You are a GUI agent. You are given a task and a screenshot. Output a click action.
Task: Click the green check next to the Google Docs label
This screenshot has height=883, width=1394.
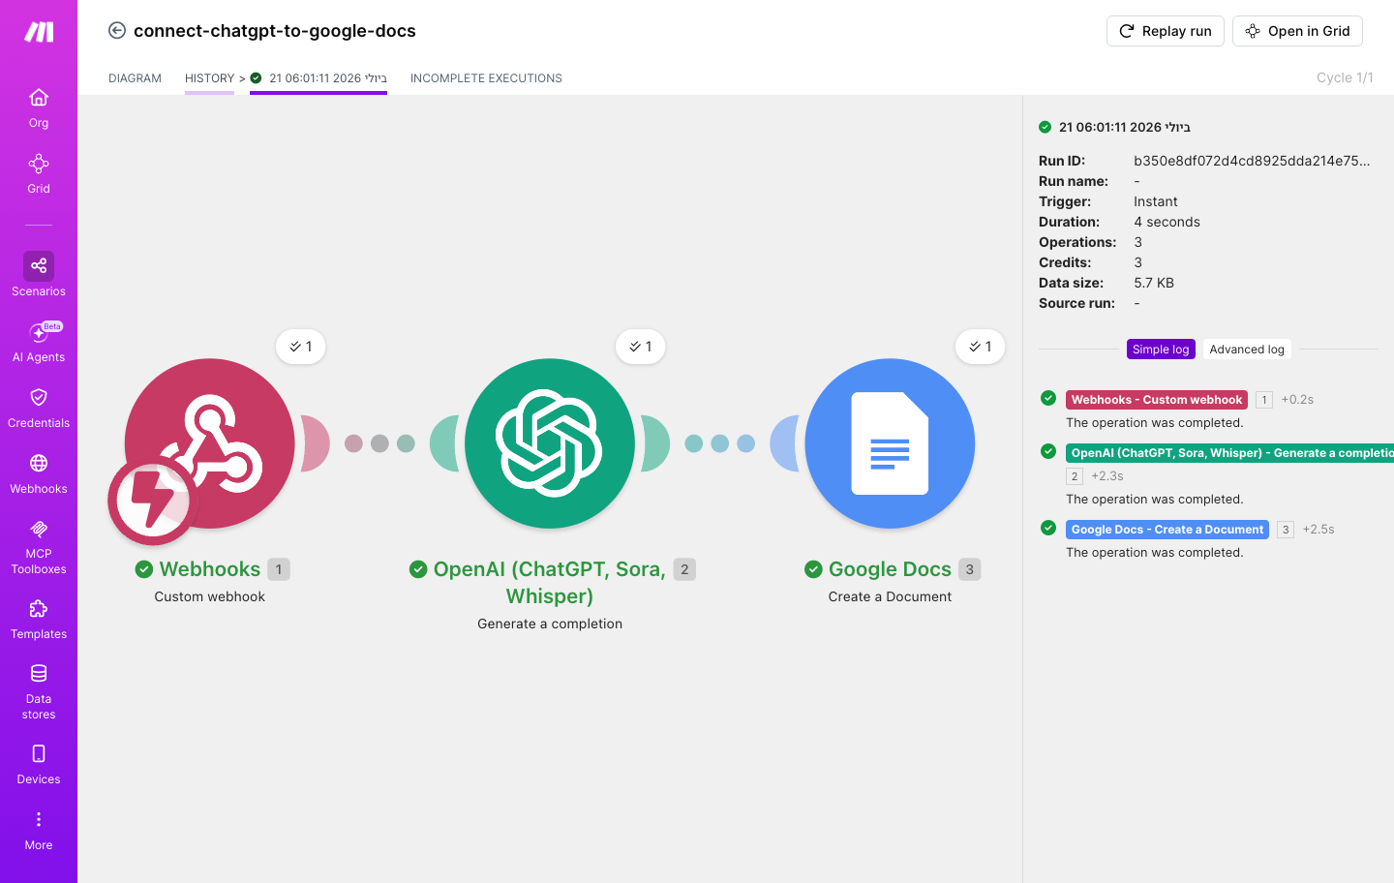(x=813, y=569)
